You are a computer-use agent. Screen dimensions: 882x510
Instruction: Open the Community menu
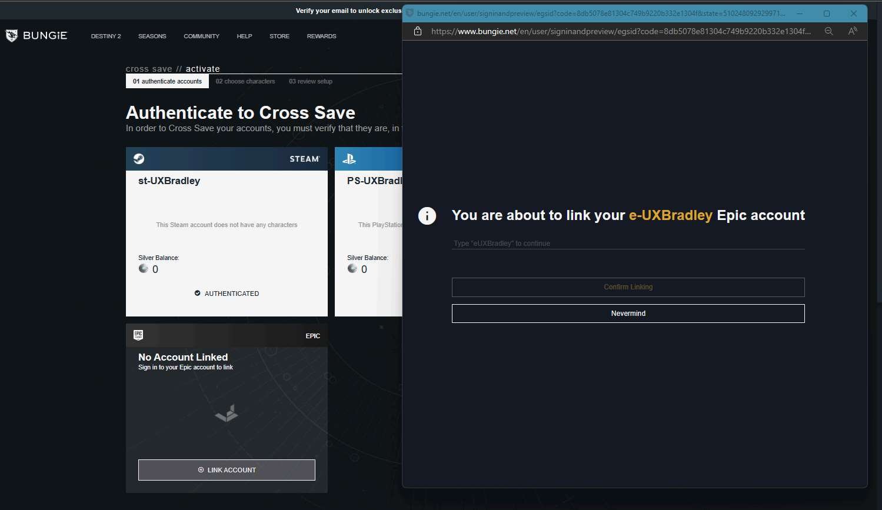201,36
